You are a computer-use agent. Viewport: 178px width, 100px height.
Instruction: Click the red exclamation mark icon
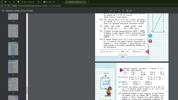(x=150, y=41)
